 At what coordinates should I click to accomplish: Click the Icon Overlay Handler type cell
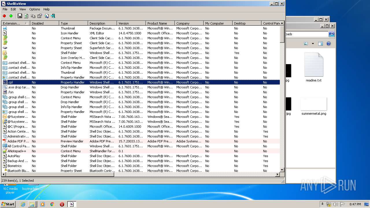[73, 58]
